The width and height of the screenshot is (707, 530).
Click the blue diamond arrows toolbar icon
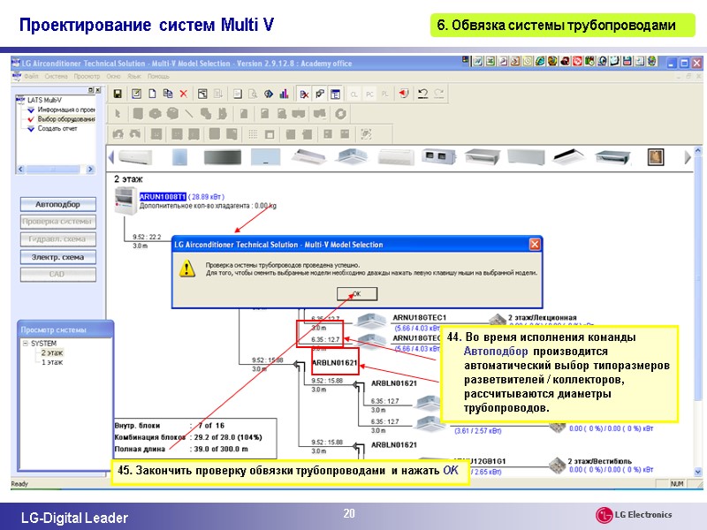pos(269,94)
